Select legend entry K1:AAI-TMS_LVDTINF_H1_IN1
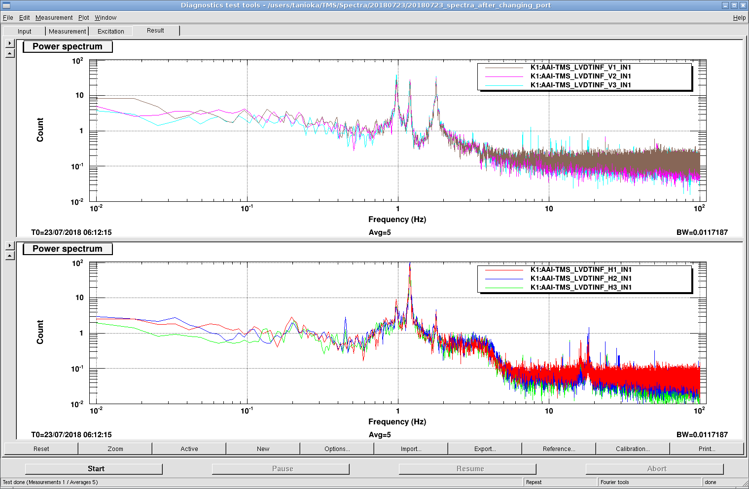The height and width of the screenshot is (489, 749). pos(581,269)
